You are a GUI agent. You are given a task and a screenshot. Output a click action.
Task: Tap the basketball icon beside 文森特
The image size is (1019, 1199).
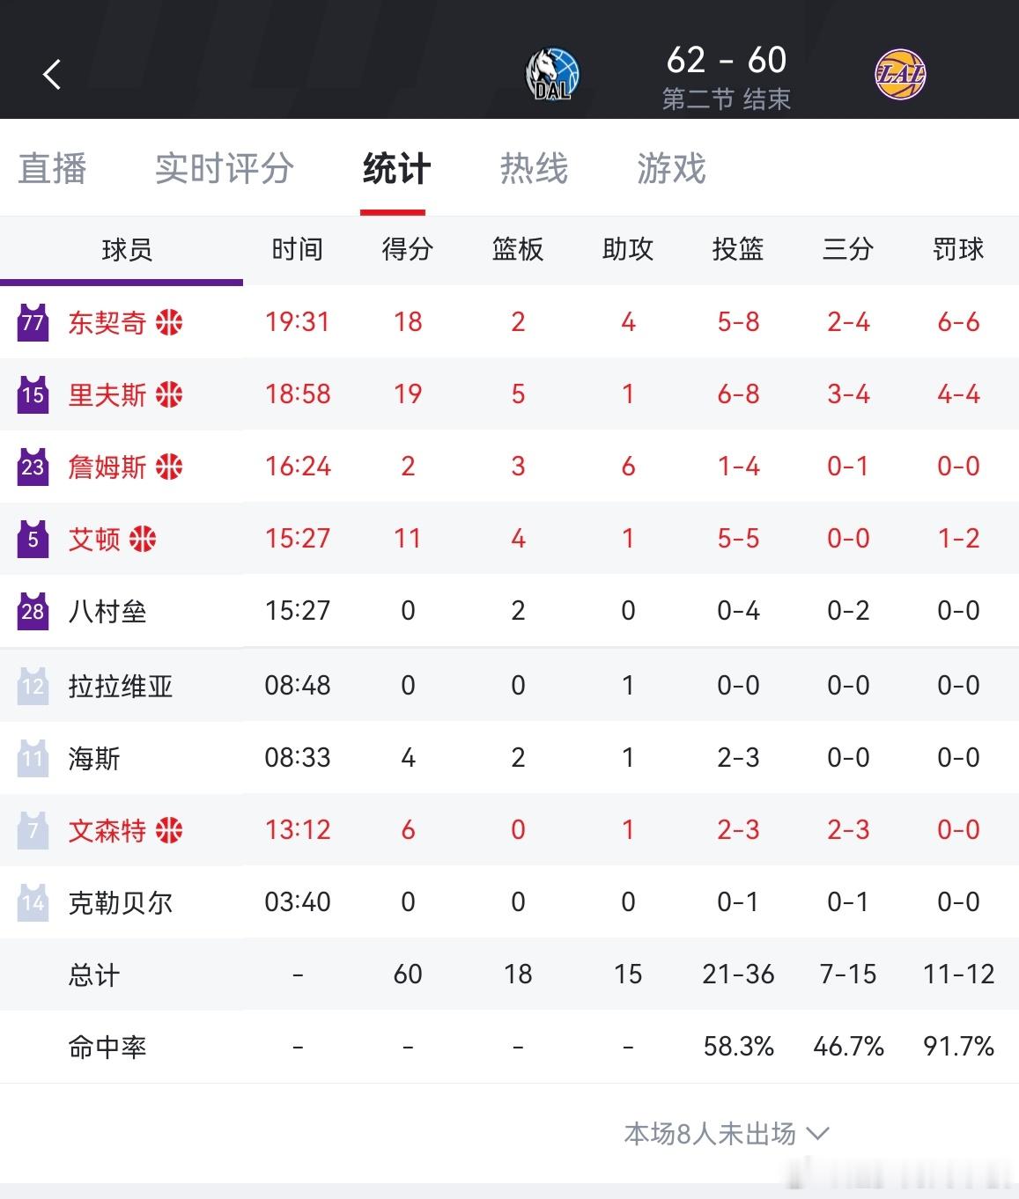point(169,830)
